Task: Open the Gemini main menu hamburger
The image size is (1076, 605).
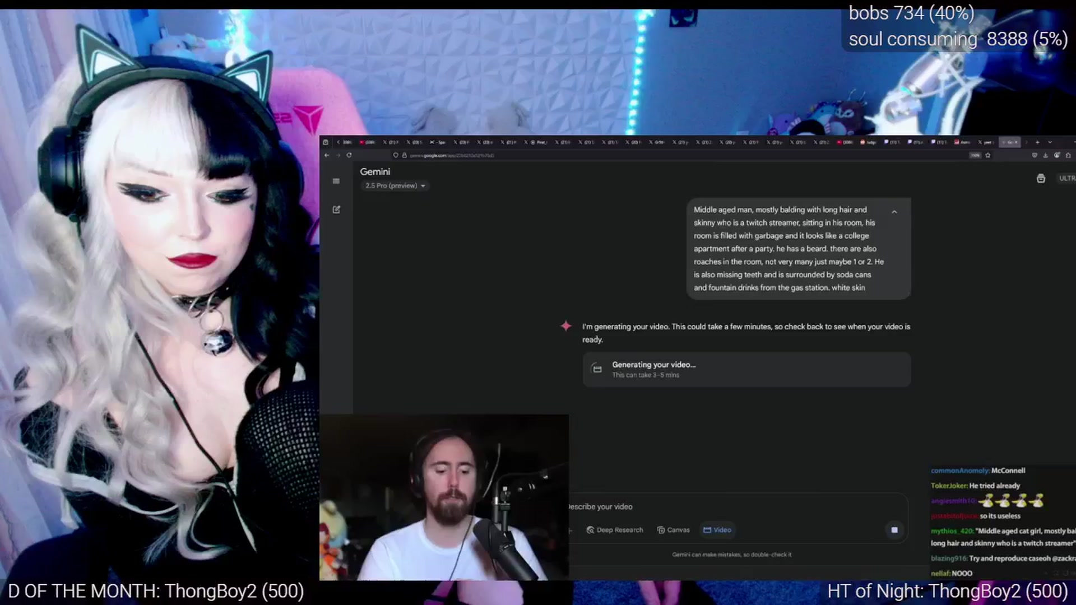Action: 336,181
